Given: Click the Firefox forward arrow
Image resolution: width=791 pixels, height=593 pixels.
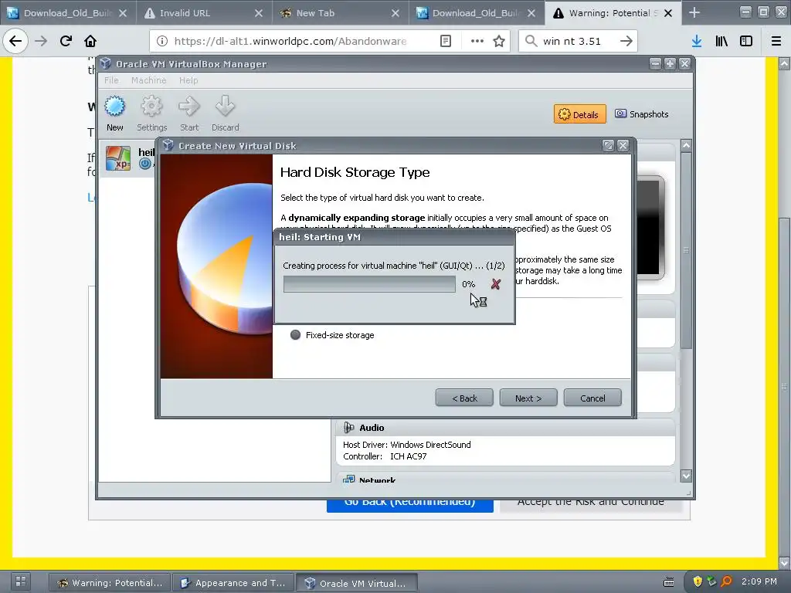Looking at the screenshot, I should (x=42, y=41).
